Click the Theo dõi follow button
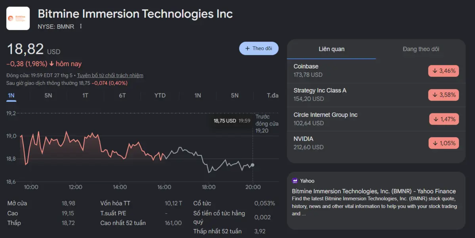Screen dimensions: 475x238 point(259,48)
